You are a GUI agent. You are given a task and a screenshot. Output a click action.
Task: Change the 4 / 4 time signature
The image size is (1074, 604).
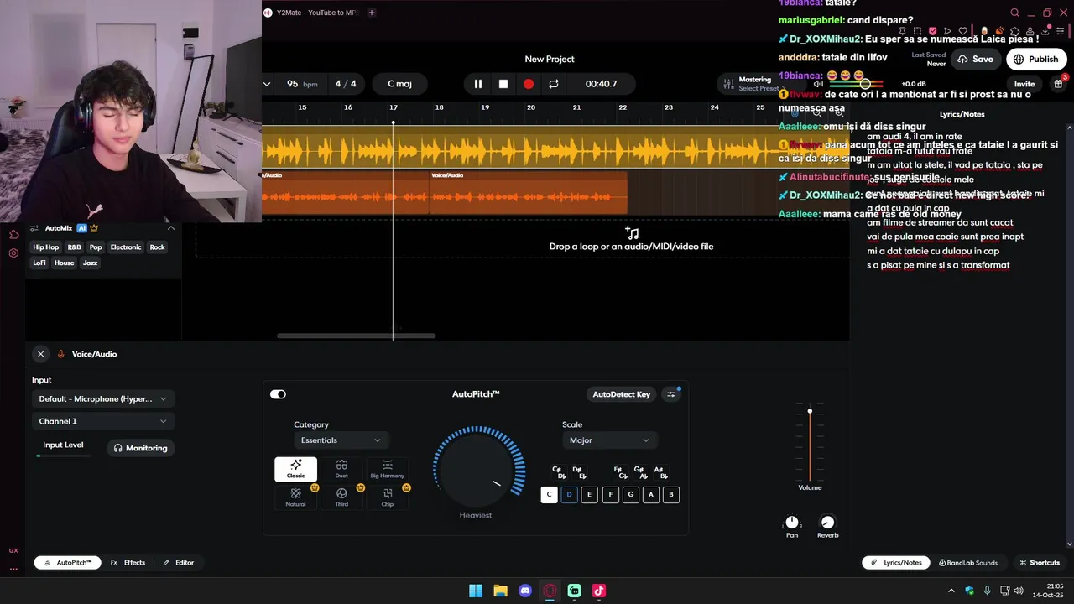coord(346,84)
